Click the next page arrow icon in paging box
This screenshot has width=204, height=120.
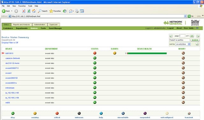click(198, 36)
